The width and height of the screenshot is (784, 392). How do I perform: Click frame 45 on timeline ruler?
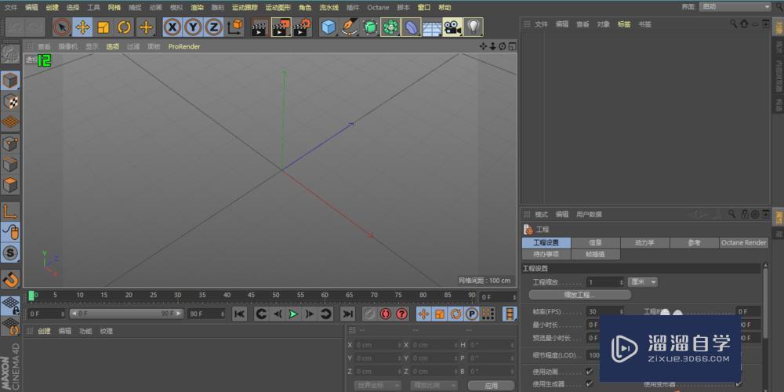tap(251, 295)
